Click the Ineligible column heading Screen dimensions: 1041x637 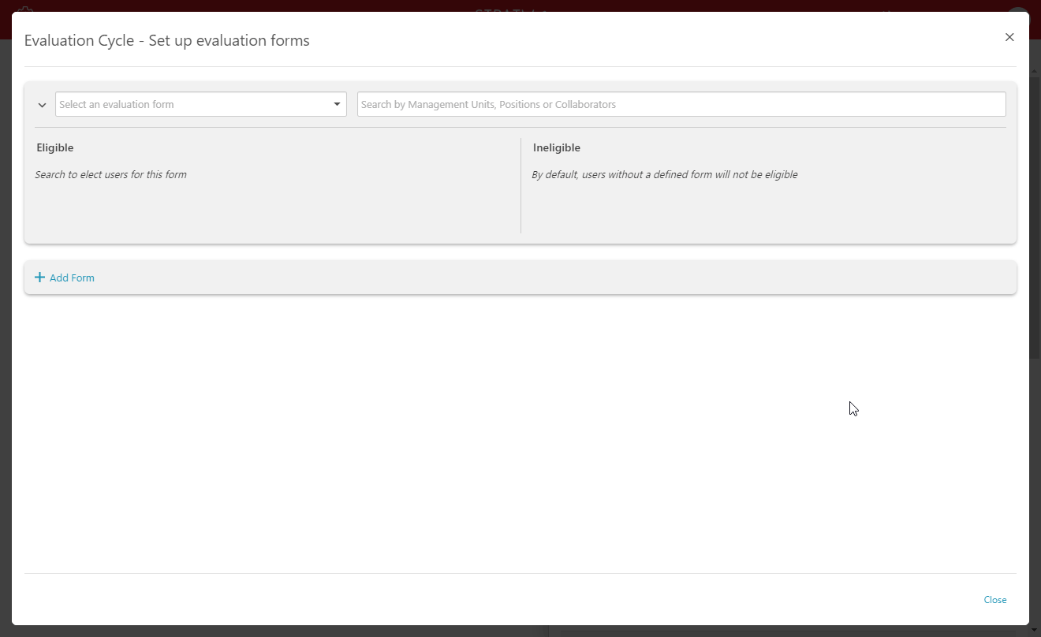(x=556, y=147)
